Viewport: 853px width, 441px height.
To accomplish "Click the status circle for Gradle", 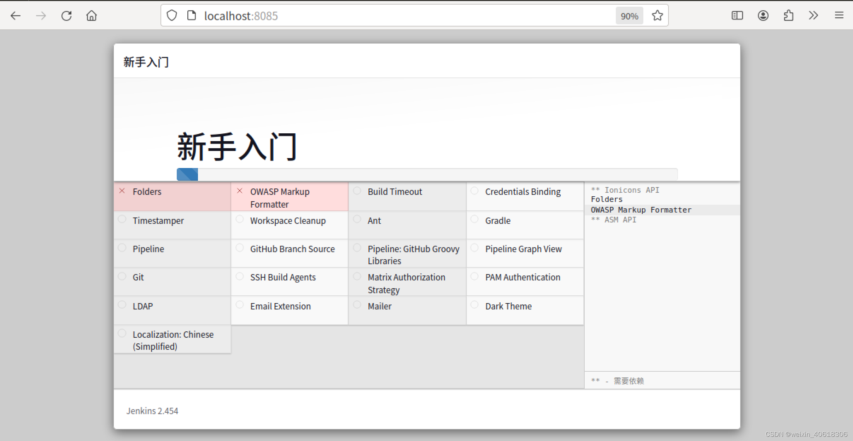I will [474, 219].
